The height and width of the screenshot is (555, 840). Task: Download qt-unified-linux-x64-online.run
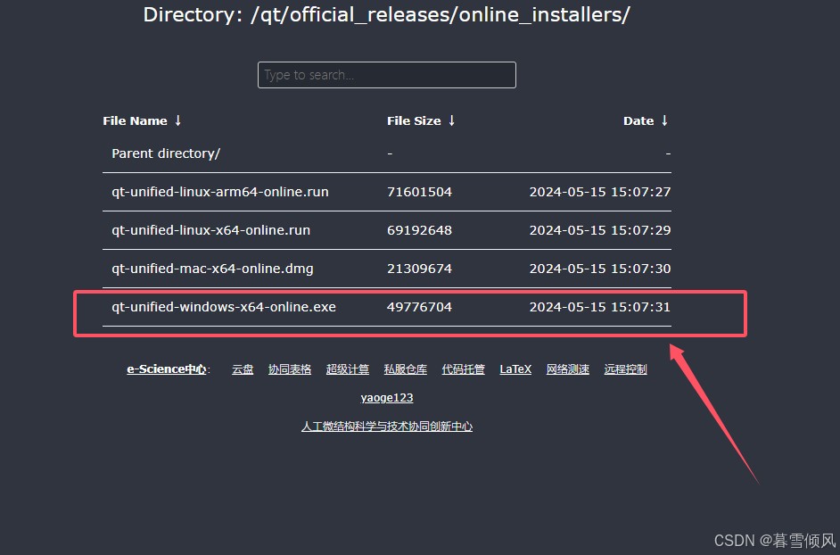211,230
